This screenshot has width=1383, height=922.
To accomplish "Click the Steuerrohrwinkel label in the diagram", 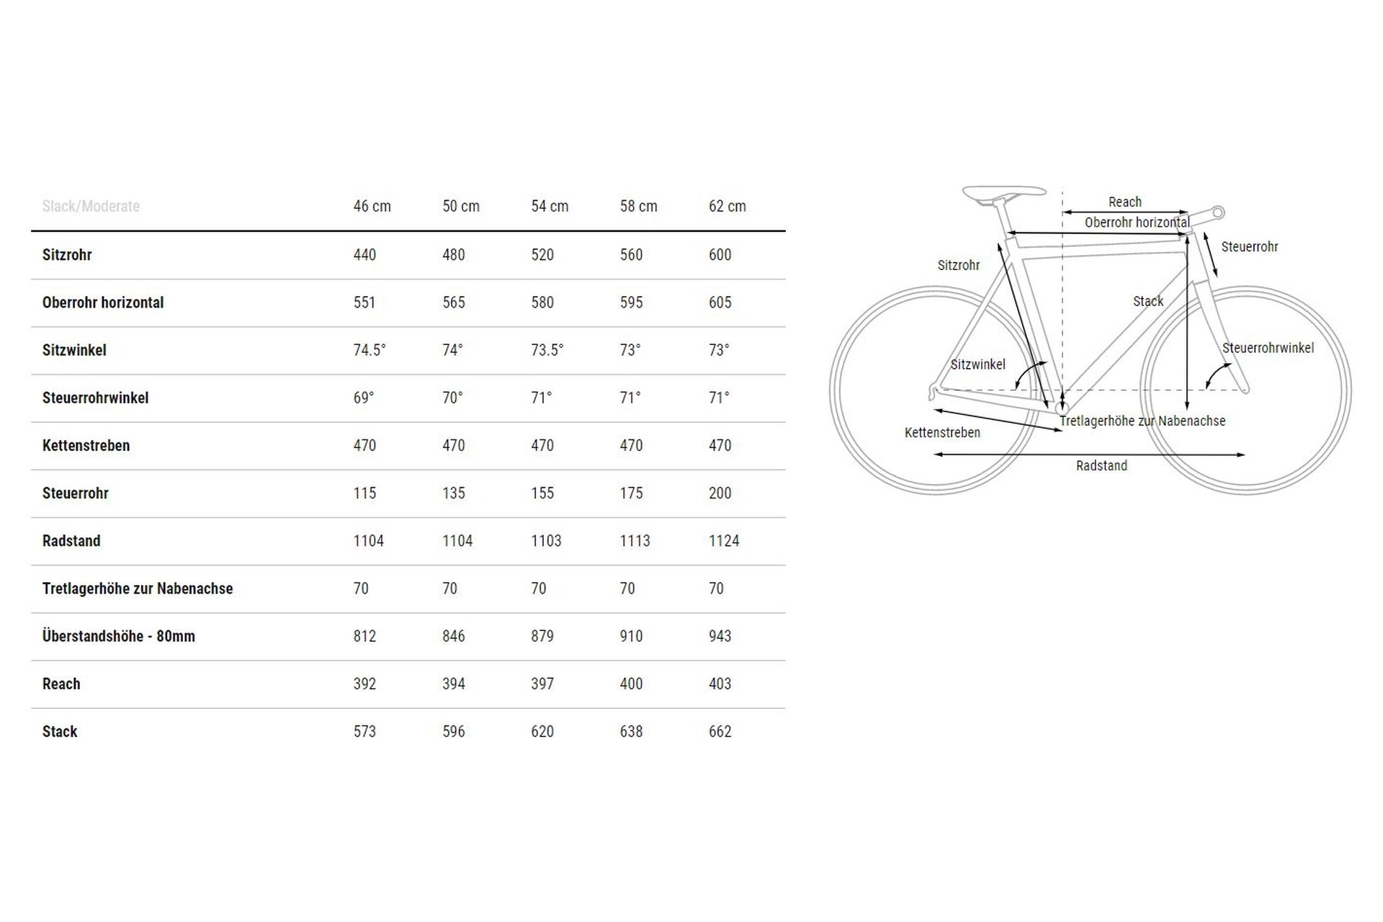I will tap(1268, 348).
